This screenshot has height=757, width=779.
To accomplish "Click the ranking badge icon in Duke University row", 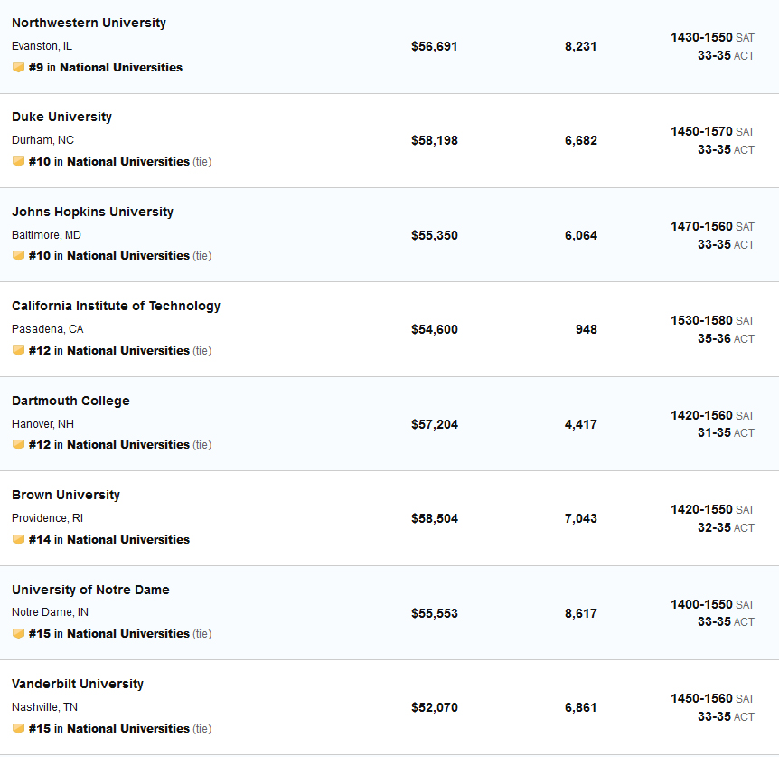I will 18,162.
